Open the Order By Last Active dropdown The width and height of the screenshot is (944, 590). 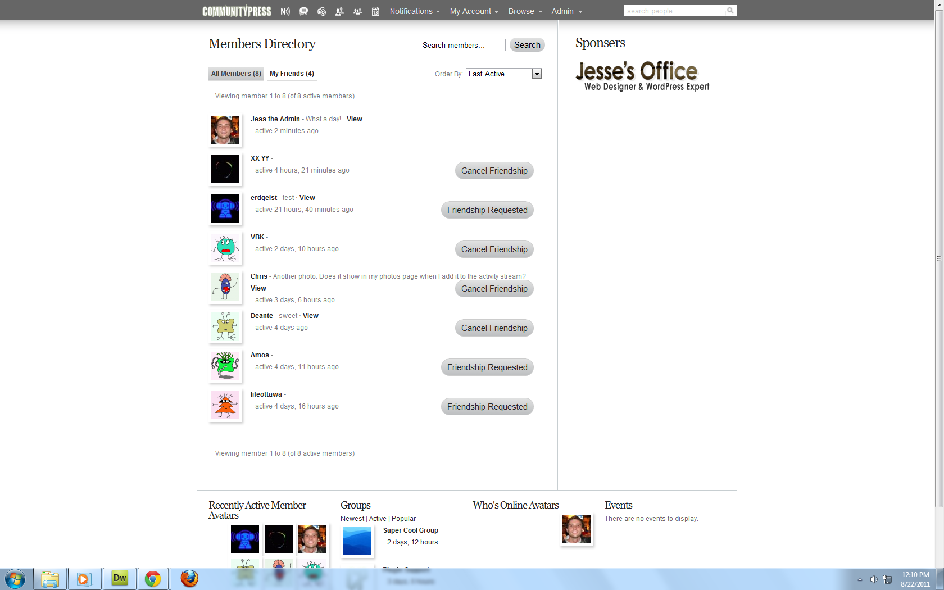(504, 74)
